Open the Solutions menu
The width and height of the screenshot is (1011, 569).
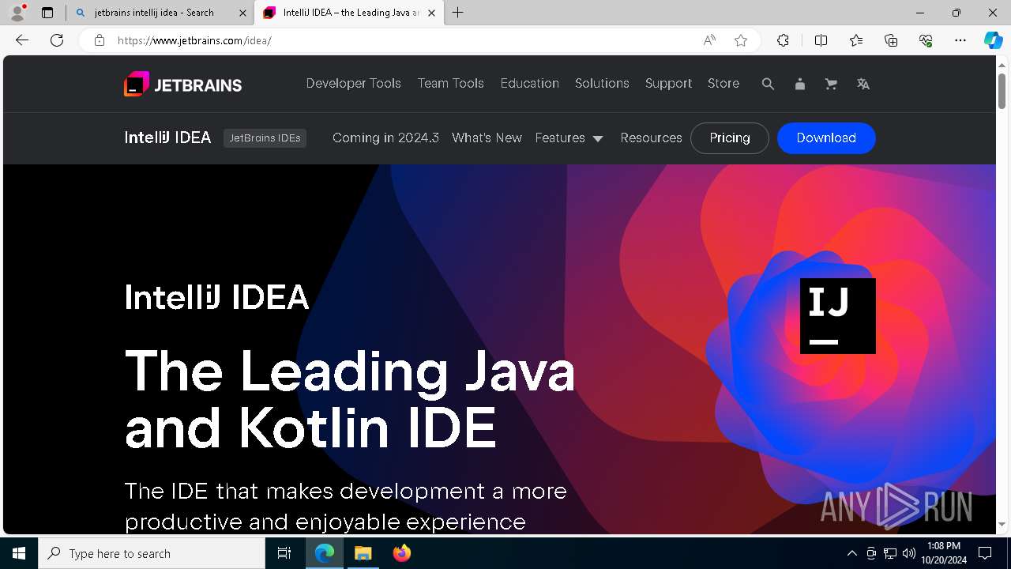point(602,83)
